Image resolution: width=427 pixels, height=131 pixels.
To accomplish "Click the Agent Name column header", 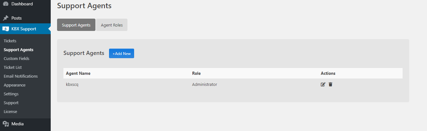I will (x=78, y=73).
